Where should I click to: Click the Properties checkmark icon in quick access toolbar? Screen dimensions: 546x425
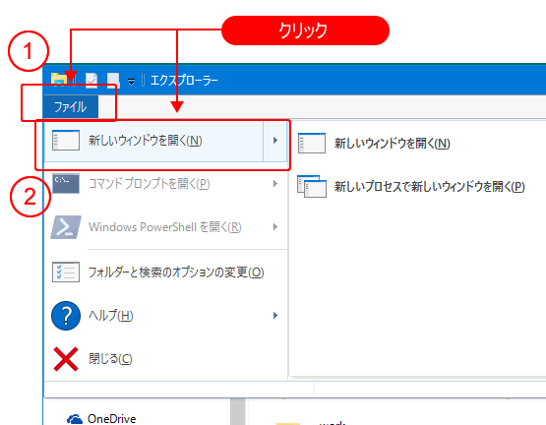pos(91,81)
